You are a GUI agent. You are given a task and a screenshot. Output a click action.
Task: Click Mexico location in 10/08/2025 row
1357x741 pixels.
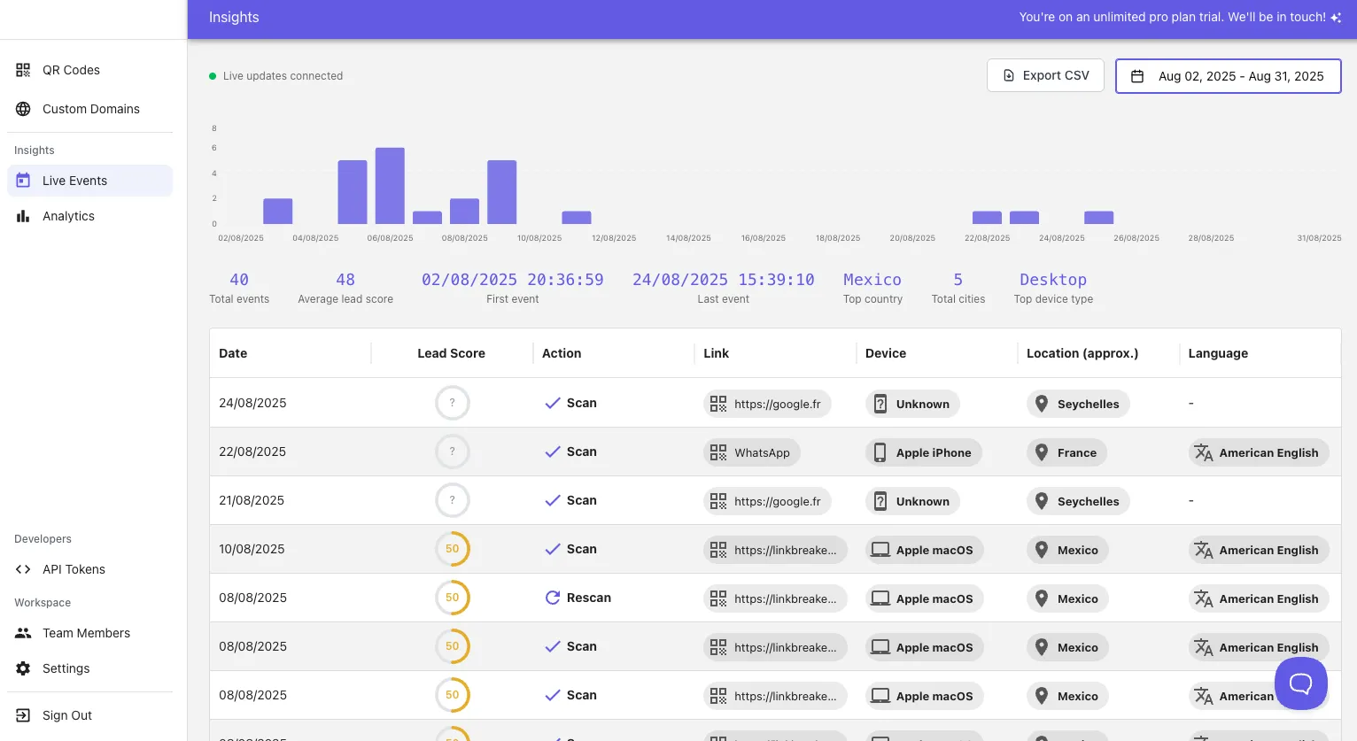[x=1067, y=550]
